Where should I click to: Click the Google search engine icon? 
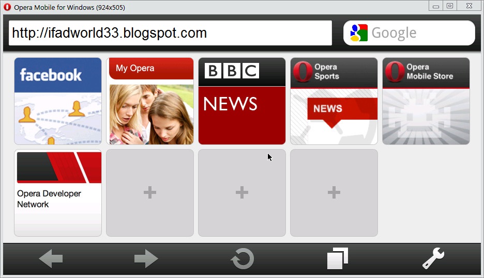point(359,33)
